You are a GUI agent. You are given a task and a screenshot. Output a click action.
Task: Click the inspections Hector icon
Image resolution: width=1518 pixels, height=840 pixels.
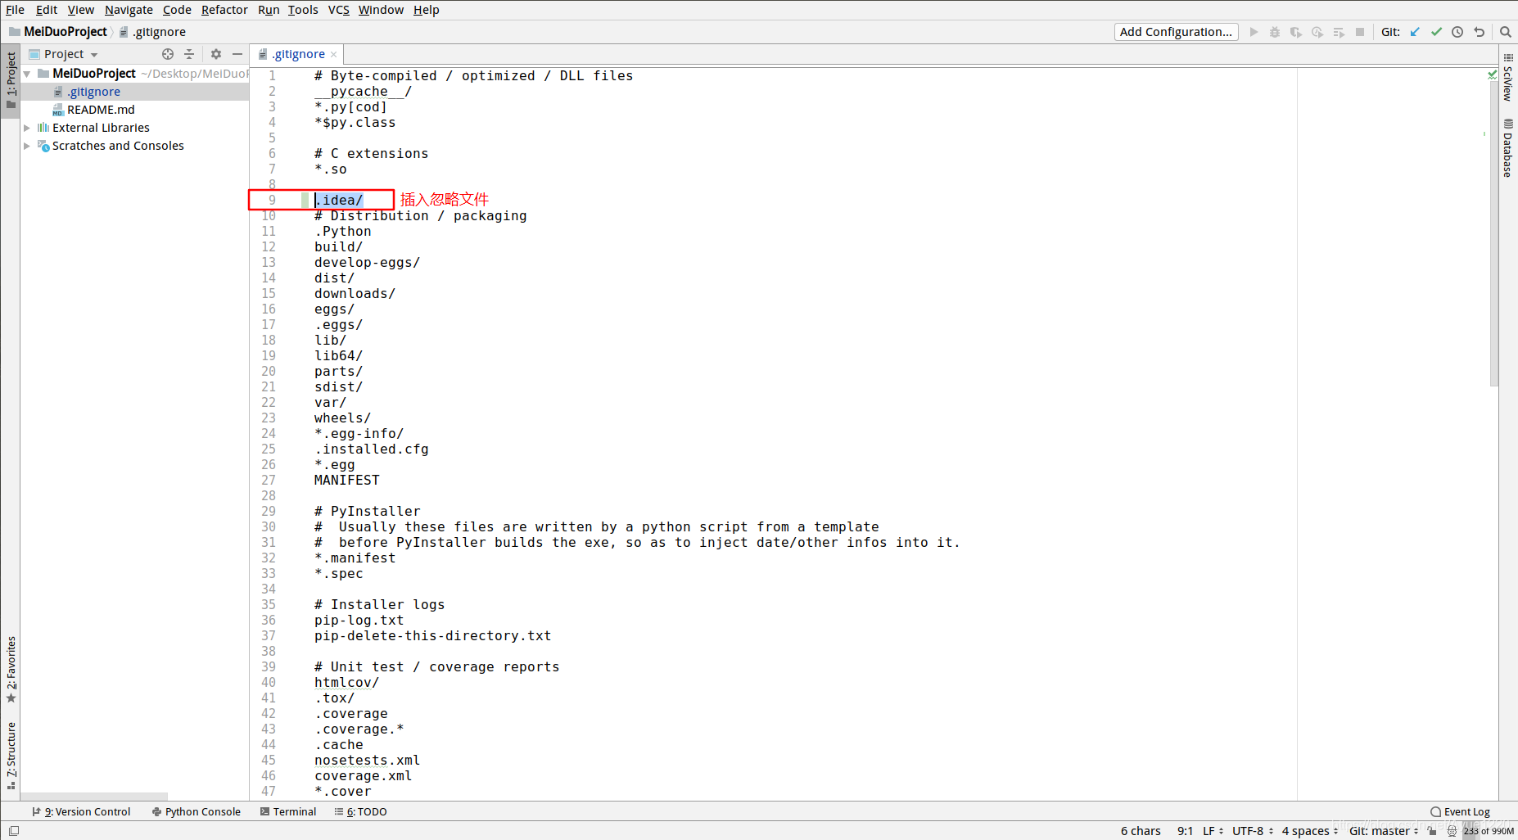coord(1452,831)
